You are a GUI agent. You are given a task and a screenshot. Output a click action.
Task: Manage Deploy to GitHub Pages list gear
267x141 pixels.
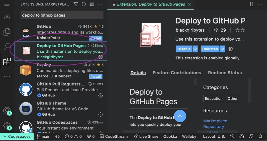tap(101, 57)
